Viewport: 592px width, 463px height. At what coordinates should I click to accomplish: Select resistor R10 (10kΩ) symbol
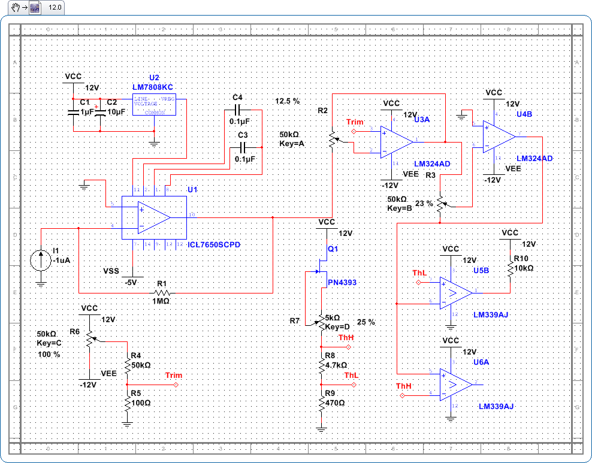point(510,269)
